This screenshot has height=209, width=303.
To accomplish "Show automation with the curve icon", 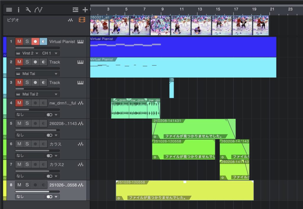I will click(38, 10).
